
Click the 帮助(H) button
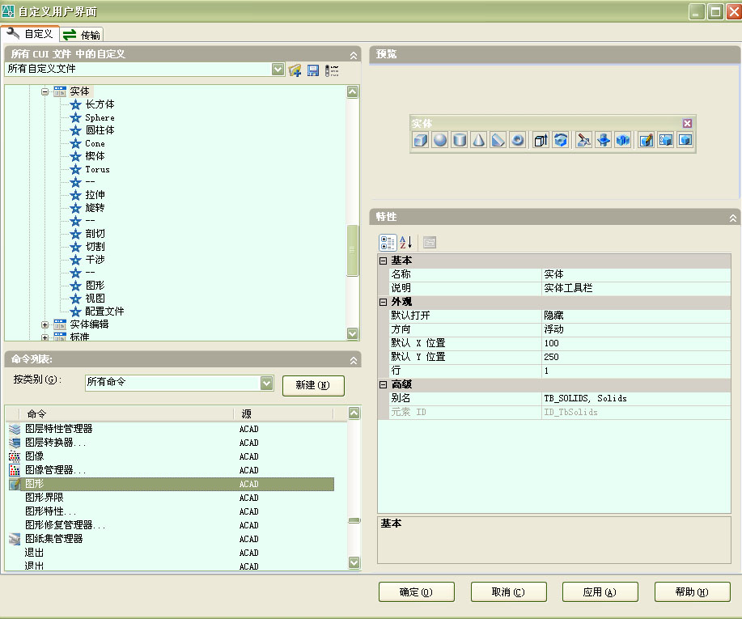pyautogui.click(x=693, y=592)
